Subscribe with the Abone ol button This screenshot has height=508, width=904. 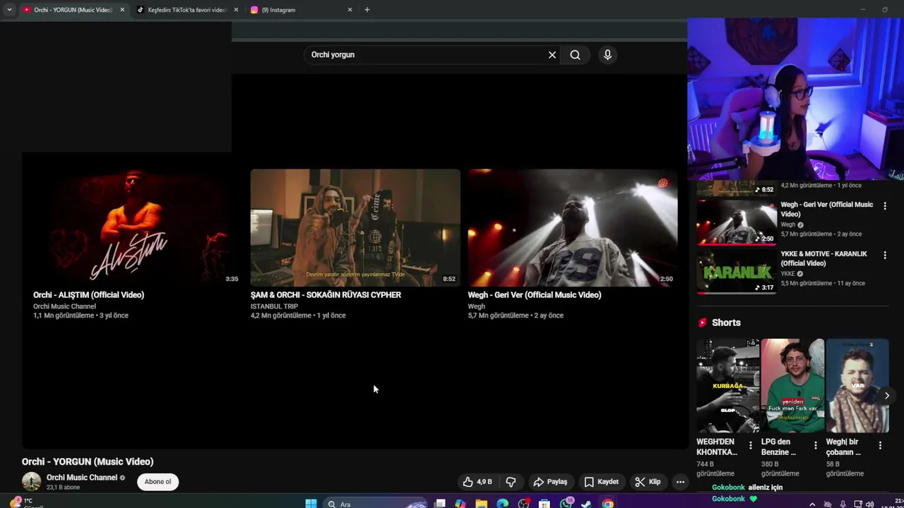157,482
